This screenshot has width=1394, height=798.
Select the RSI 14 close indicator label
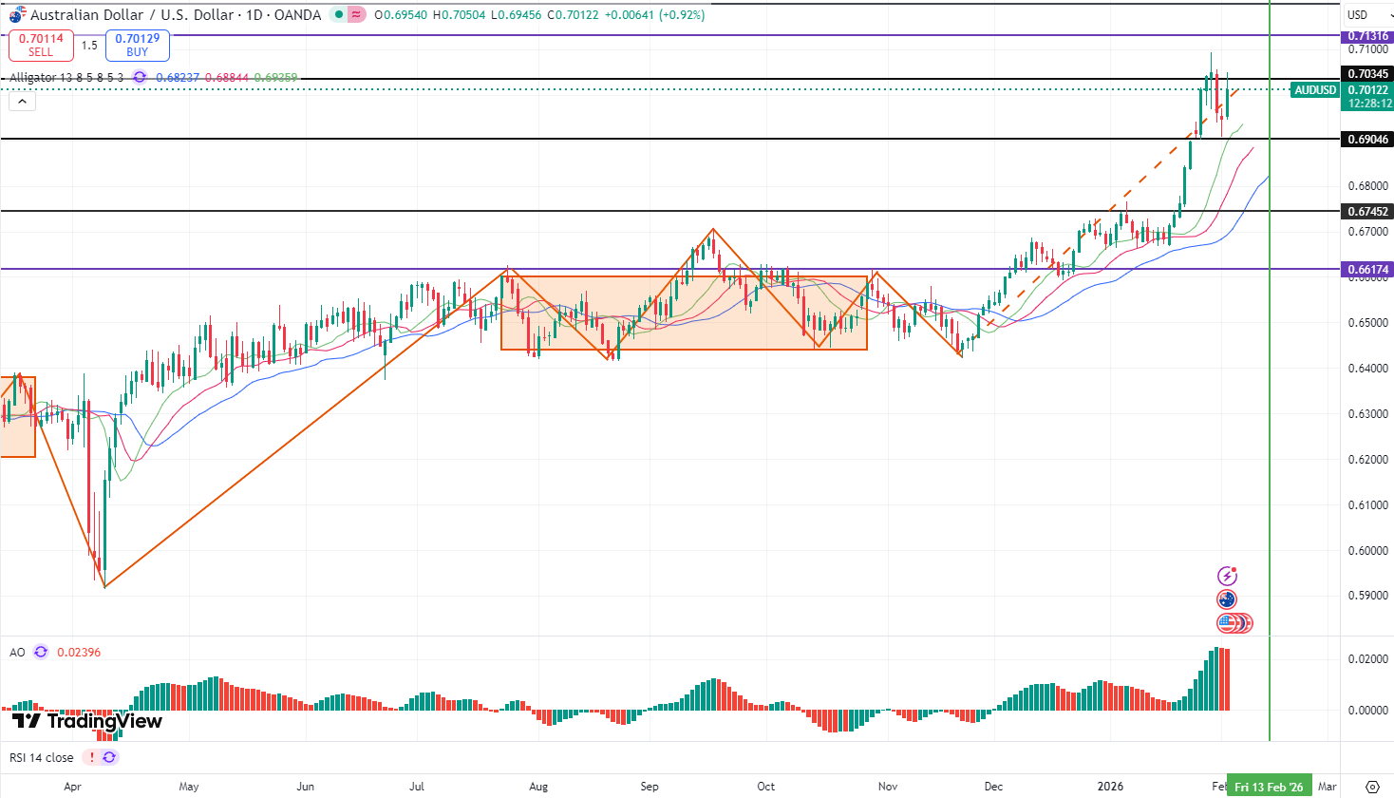pos(42,757)
